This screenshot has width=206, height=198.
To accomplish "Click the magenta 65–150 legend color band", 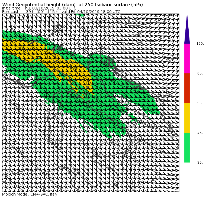I will point(187,59).
